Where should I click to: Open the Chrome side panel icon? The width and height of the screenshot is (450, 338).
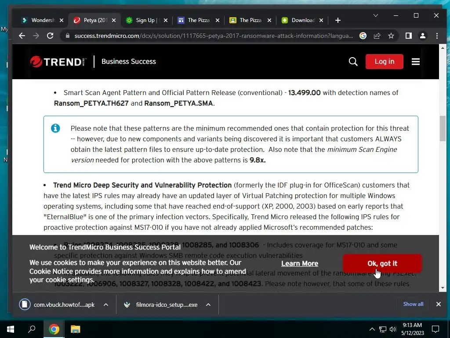(409, 36)
